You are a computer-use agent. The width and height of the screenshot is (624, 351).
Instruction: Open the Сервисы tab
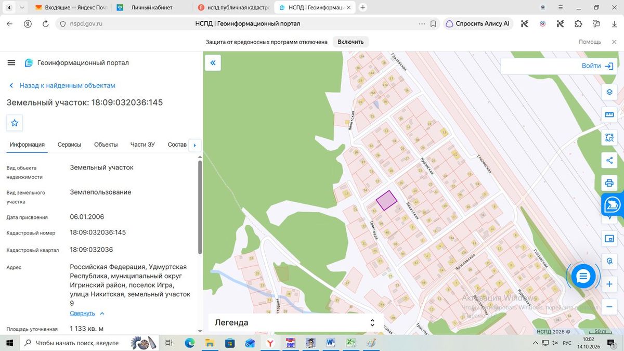[x=69, y=145]
